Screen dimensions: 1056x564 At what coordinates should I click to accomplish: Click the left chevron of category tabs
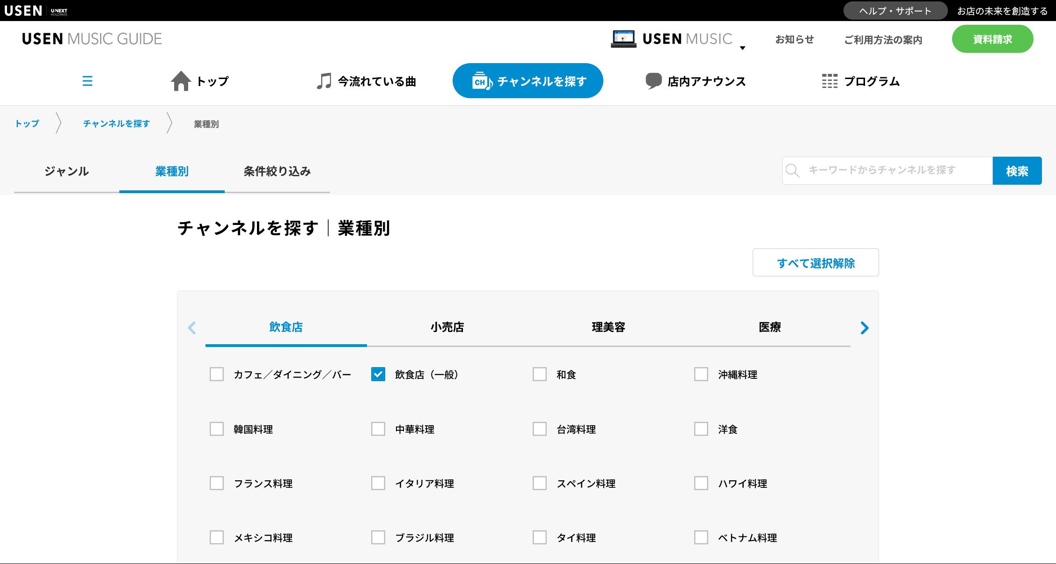pyautogui.click(x=192, y=328)
